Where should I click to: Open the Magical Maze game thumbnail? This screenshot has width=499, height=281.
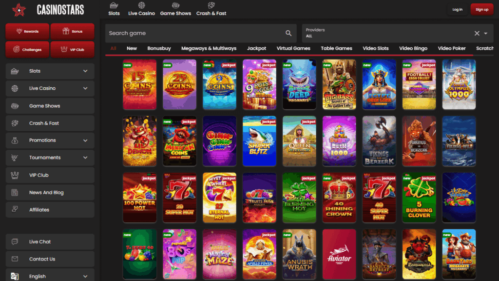pos(220,254)
